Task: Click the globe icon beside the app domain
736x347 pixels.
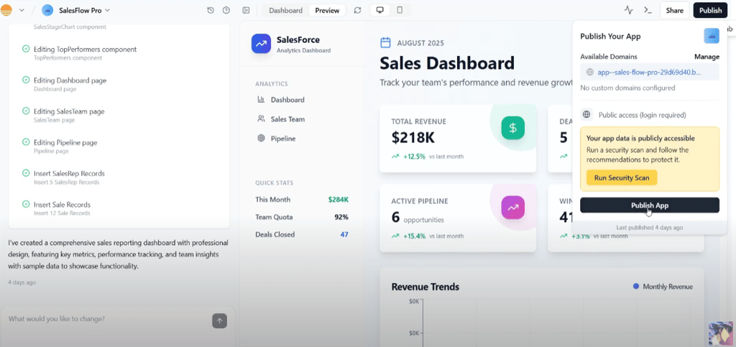Action: click(589, 73)
